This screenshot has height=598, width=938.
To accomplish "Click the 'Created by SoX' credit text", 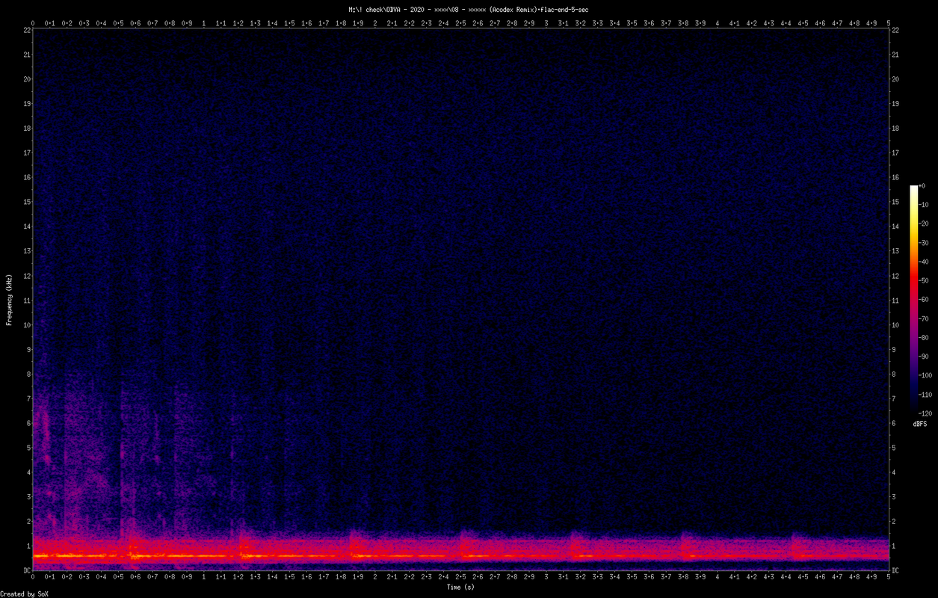I will coord(24,594).
